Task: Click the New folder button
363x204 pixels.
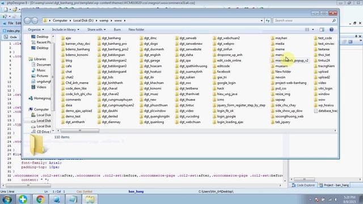Action: tap(136, 29)
